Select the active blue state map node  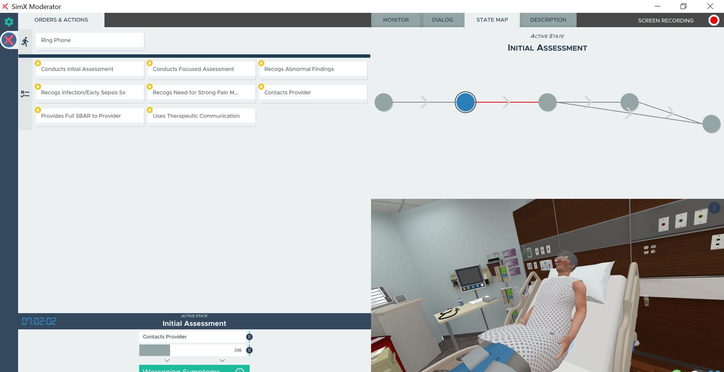[465, 102]
